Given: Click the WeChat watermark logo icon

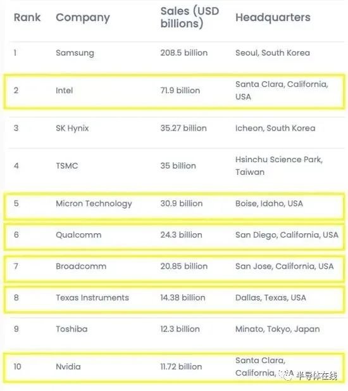Looking at the screenshot, I should point(286,375).
